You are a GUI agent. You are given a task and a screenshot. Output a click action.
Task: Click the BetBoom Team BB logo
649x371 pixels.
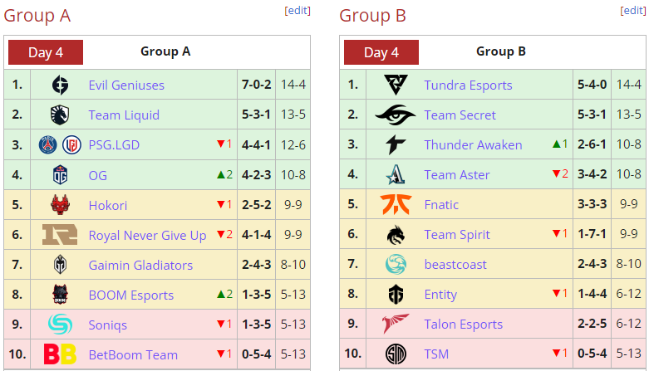[60, 354]
